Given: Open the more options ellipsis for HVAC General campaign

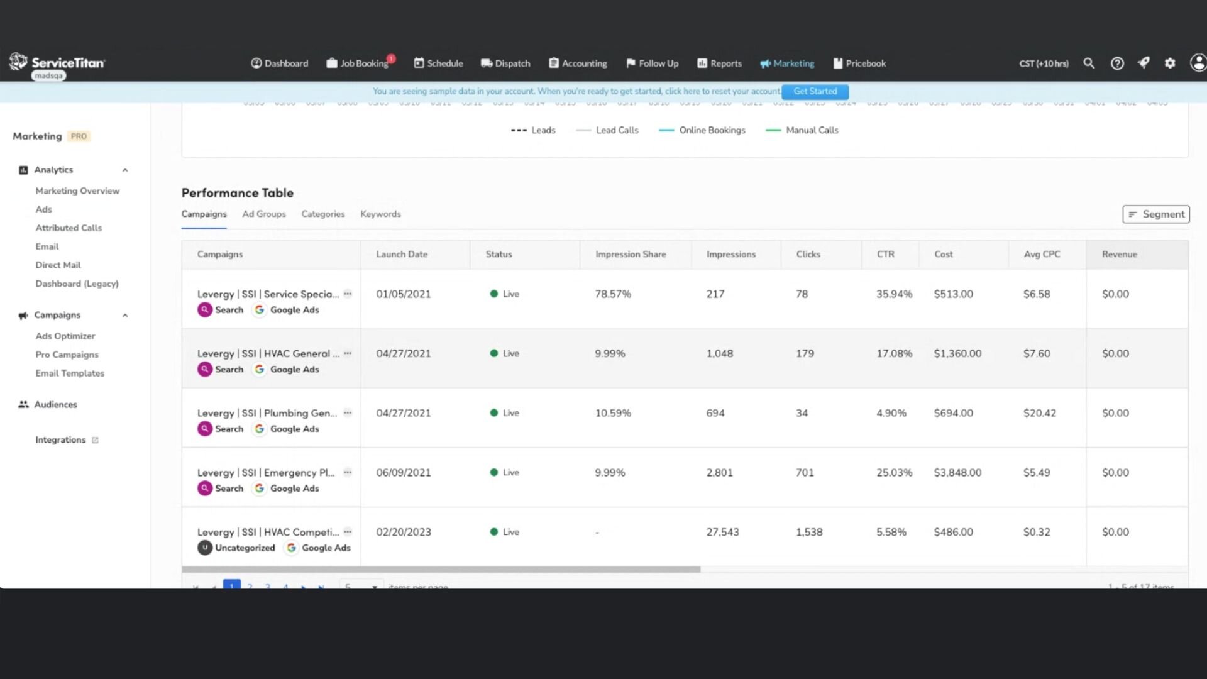Looking at the screenshot, I should pyautogui.click(x=348, y=353).
